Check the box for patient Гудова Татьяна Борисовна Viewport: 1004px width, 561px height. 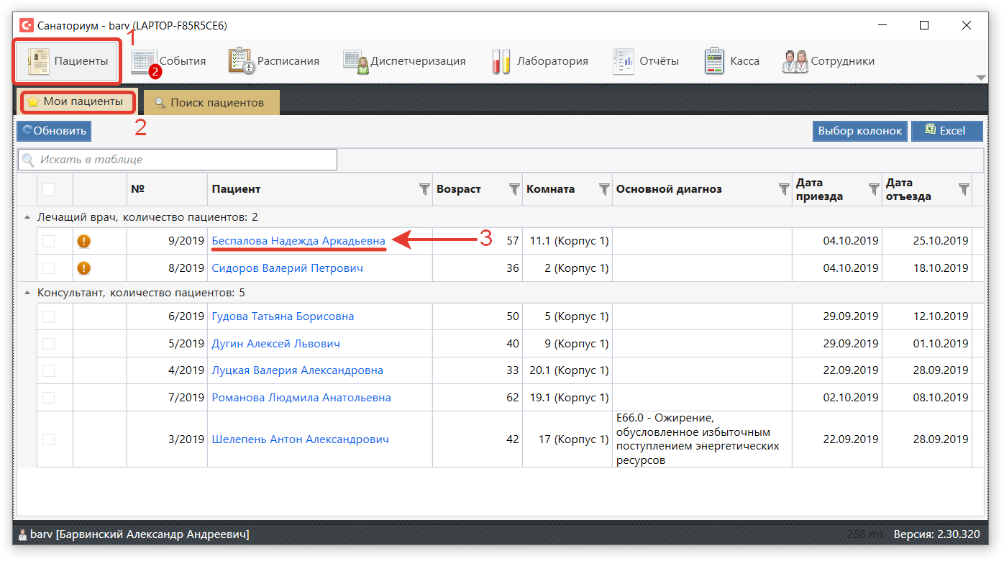48,316
